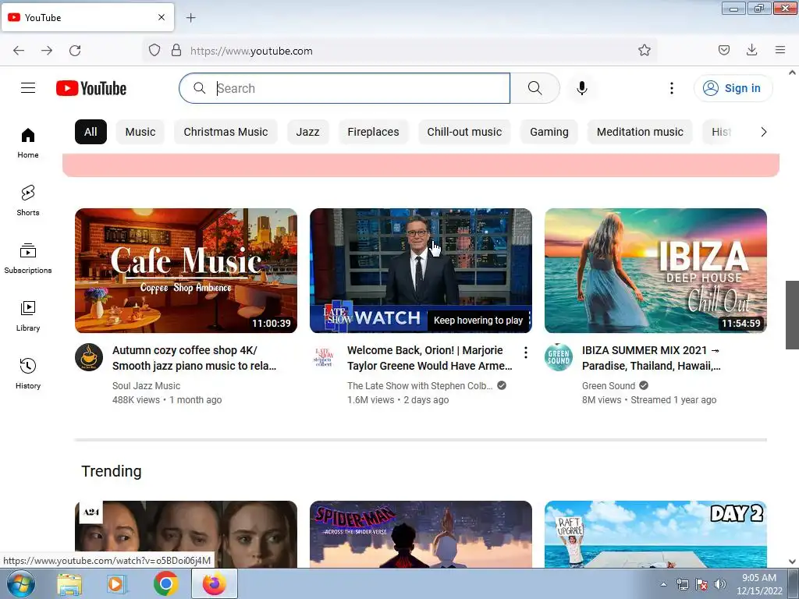
Task: Open Google Chrome from taskbar
Action: 165,584
